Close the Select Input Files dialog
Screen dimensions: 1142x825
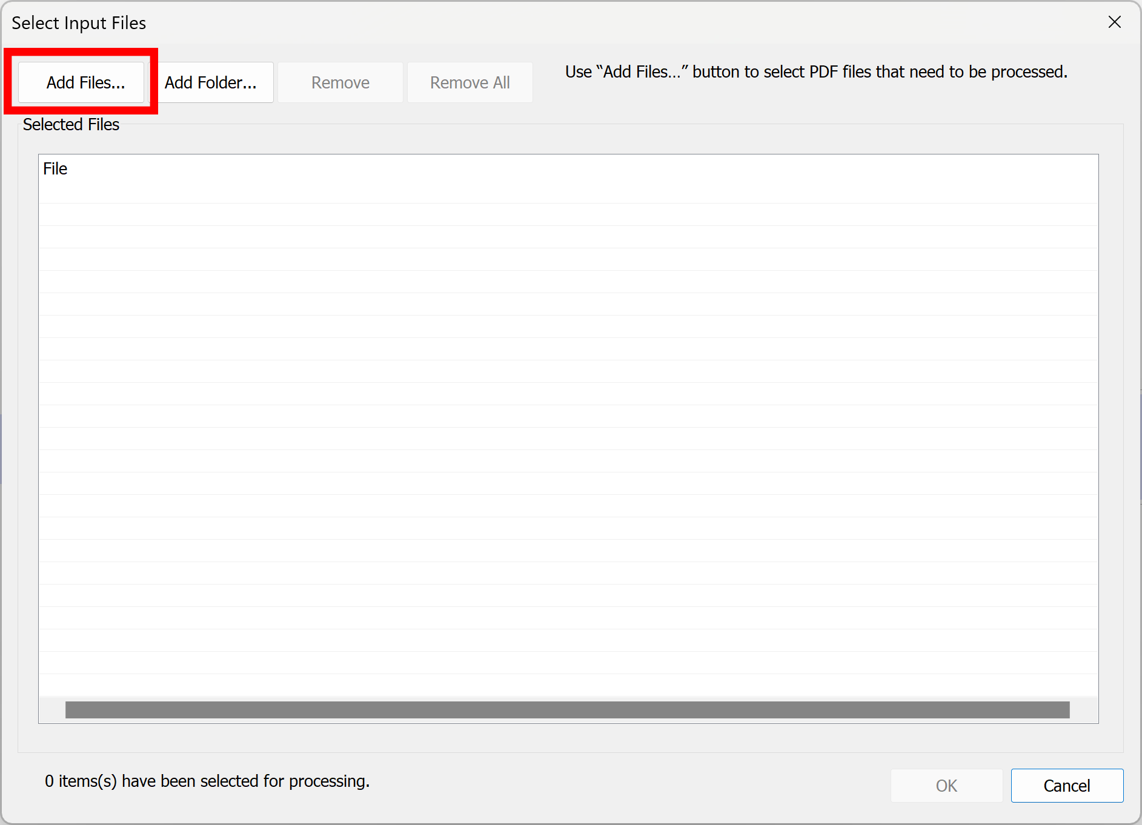[1115, 22]
